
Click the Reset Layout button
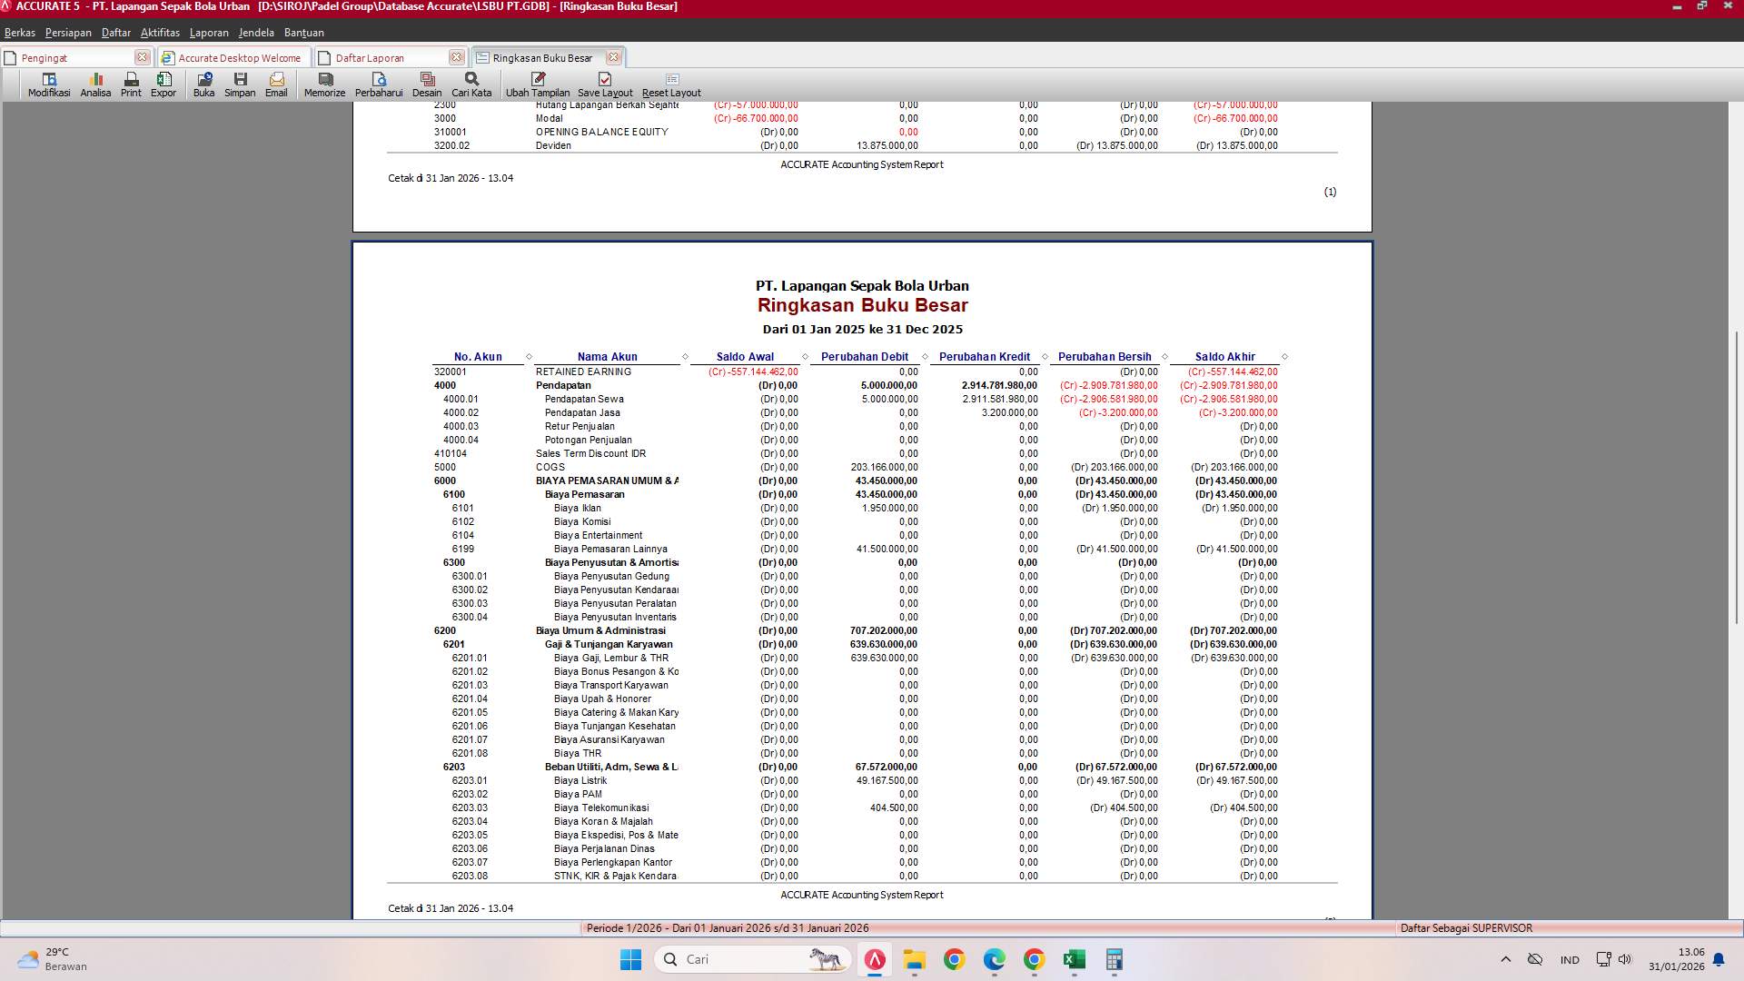click(671, 84)
